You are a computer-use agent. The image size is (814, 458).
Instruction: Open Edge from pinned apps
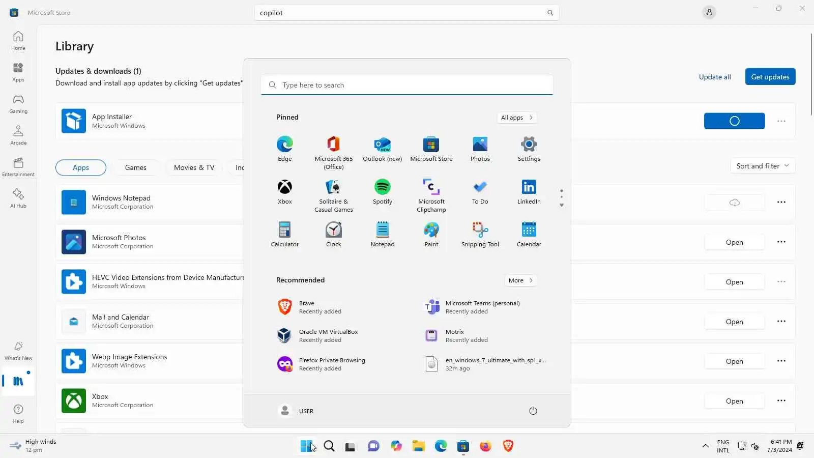point(285,149)
